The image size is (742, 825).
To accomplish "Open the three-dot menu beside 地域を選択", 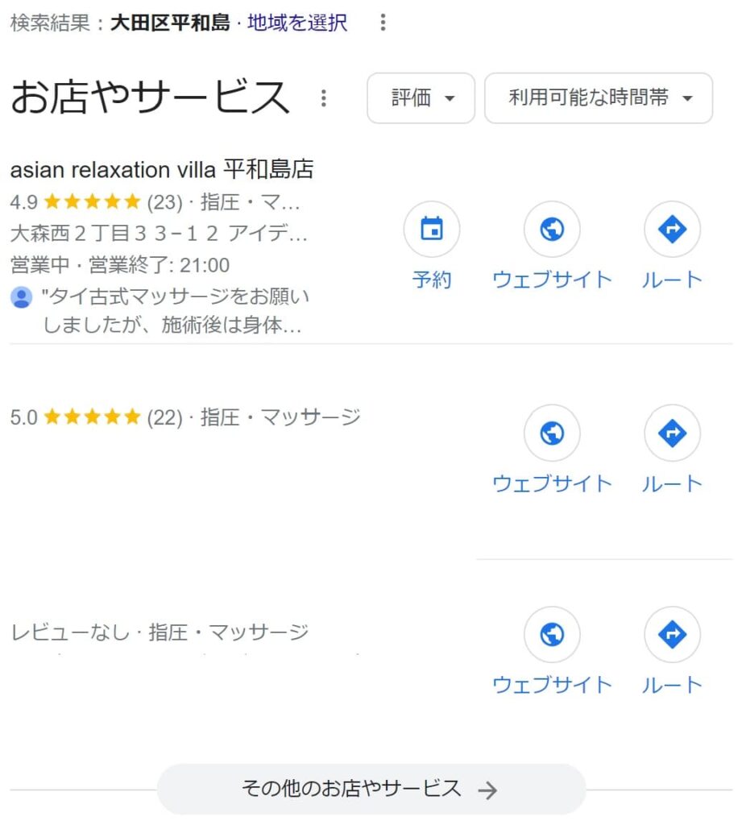I will 383,22.
